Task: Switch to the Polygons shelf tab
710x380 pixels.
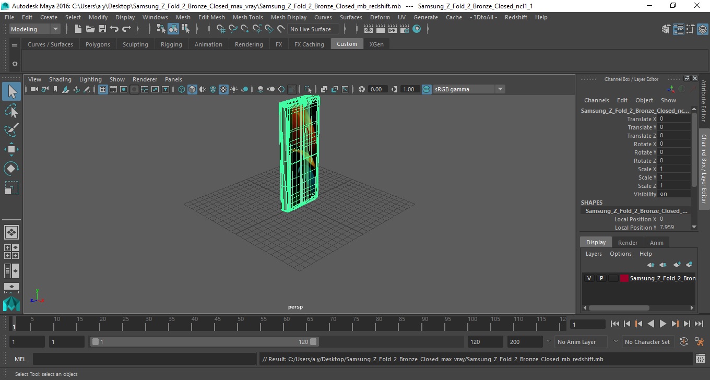Action: [x=98, y=44]
